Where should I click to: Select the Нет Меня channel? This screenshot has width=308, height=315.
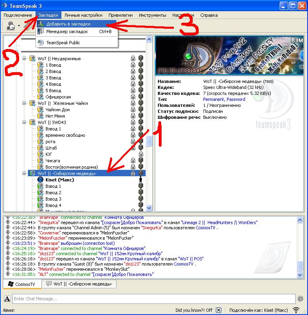tap(55, 116)
